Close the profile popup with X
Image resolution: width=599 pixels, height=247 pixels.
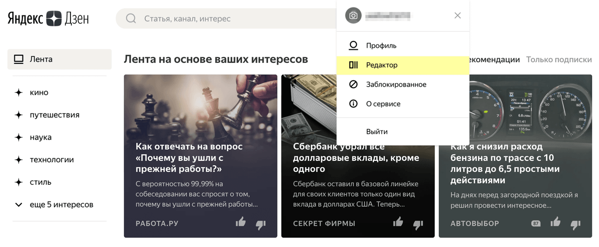pyautogui.click(x=458, y=15)
